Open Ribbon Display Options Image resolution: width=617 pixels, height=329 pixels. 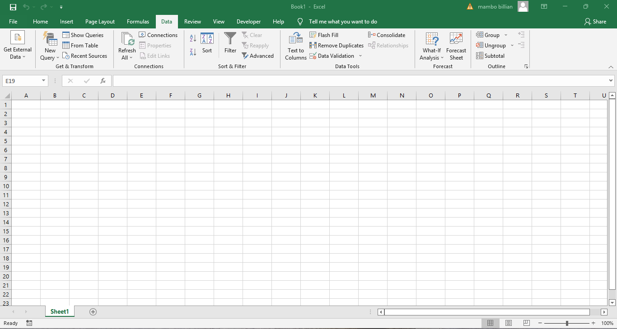(x=544, y=7)
